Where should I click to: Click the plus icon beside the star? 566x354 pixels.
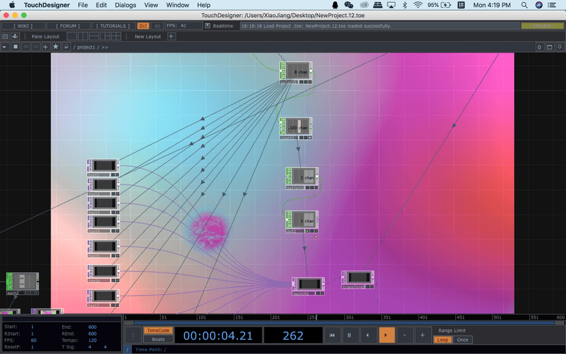pyautogui.click(x=46, y=47)
